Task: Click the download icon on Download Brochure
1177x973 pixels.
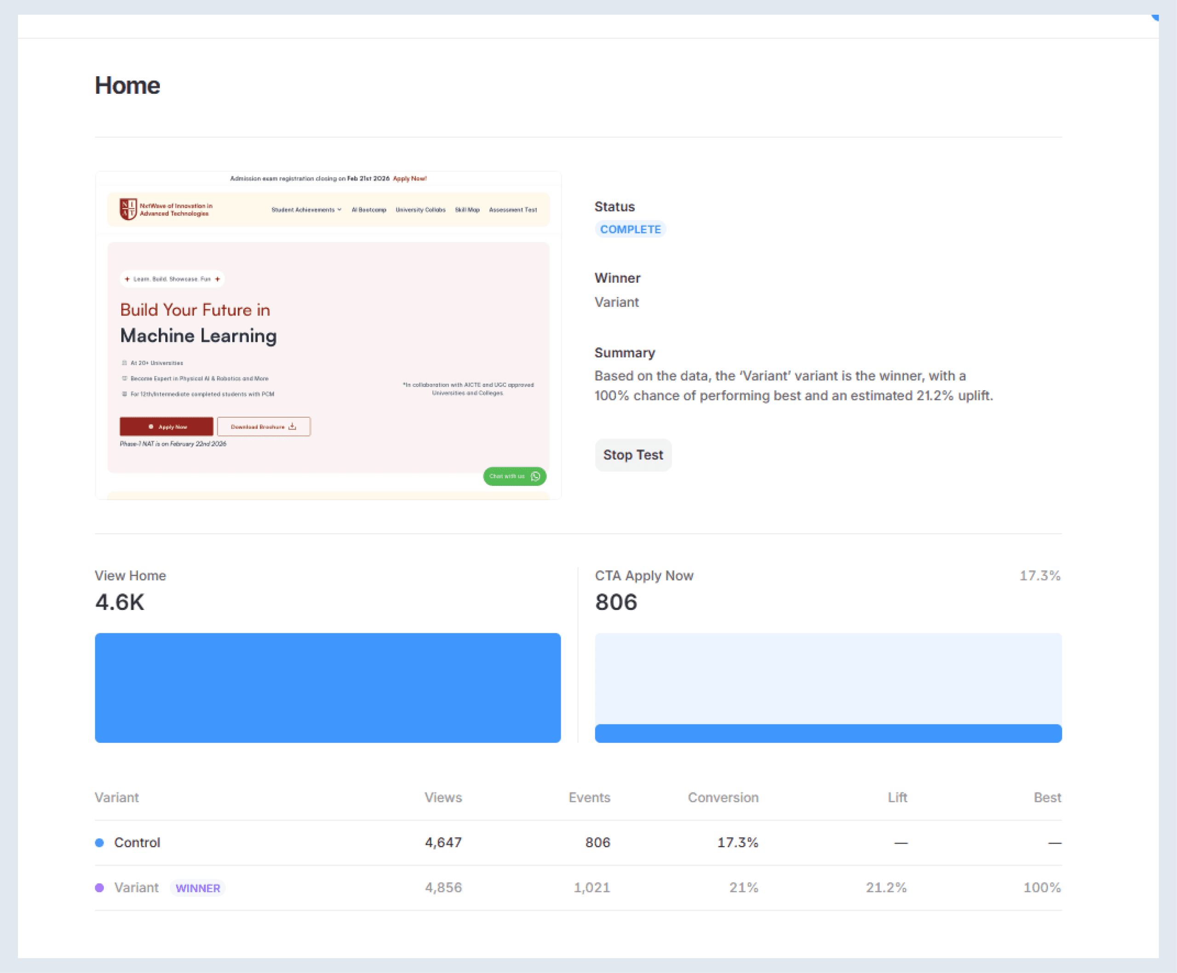Action: pos(292,426)
